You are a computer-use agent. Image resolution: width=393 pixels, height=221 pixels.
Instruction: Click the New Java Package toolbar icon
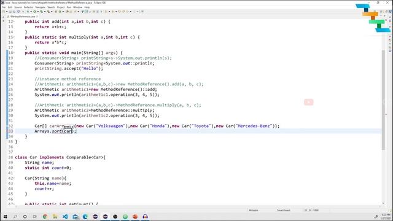pyautogui.click(x=56, y=12)
